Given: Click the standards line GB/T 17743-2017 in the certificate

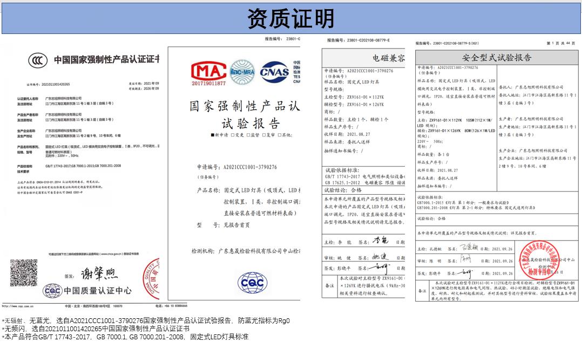Looking at the screenshot, I should [x=83, y=166].
